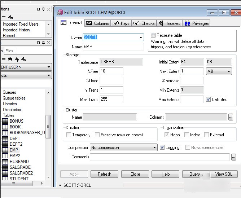This screenshot has width=241, height=198.
Task: Open the Compression dropdown
Action: pyautogui.click(x=124, y=148)
